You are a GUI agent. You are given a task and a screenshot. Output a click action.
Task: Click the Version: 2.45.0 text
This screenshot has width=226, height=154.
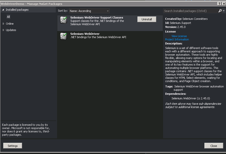coord(175,27)
